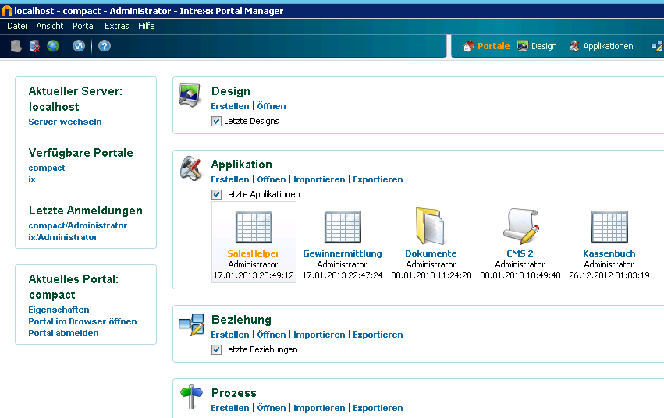
Task: Select the SalesHelper application icon
Action: [254, 227]
